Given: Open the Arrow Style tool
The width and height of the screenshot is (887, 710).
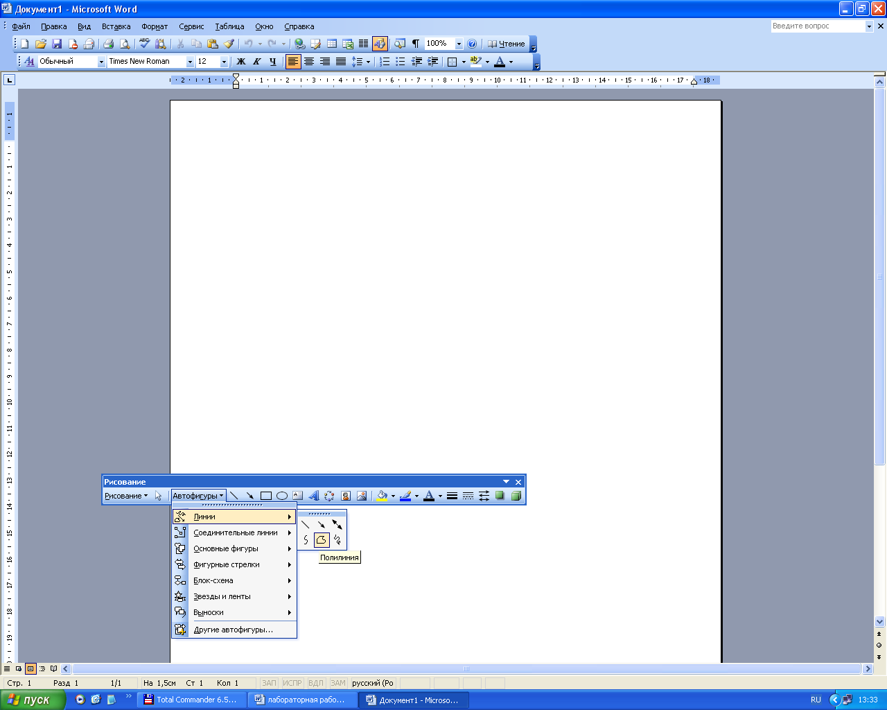Looking at the screenshot, I should [x=484, y=496].
